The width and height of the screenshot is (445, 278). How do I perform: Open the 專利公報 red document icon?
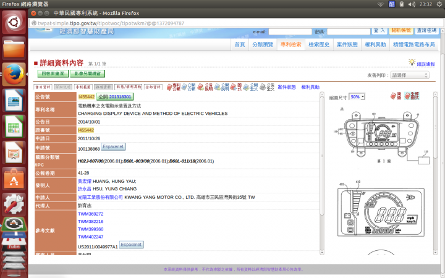point(173,87)
